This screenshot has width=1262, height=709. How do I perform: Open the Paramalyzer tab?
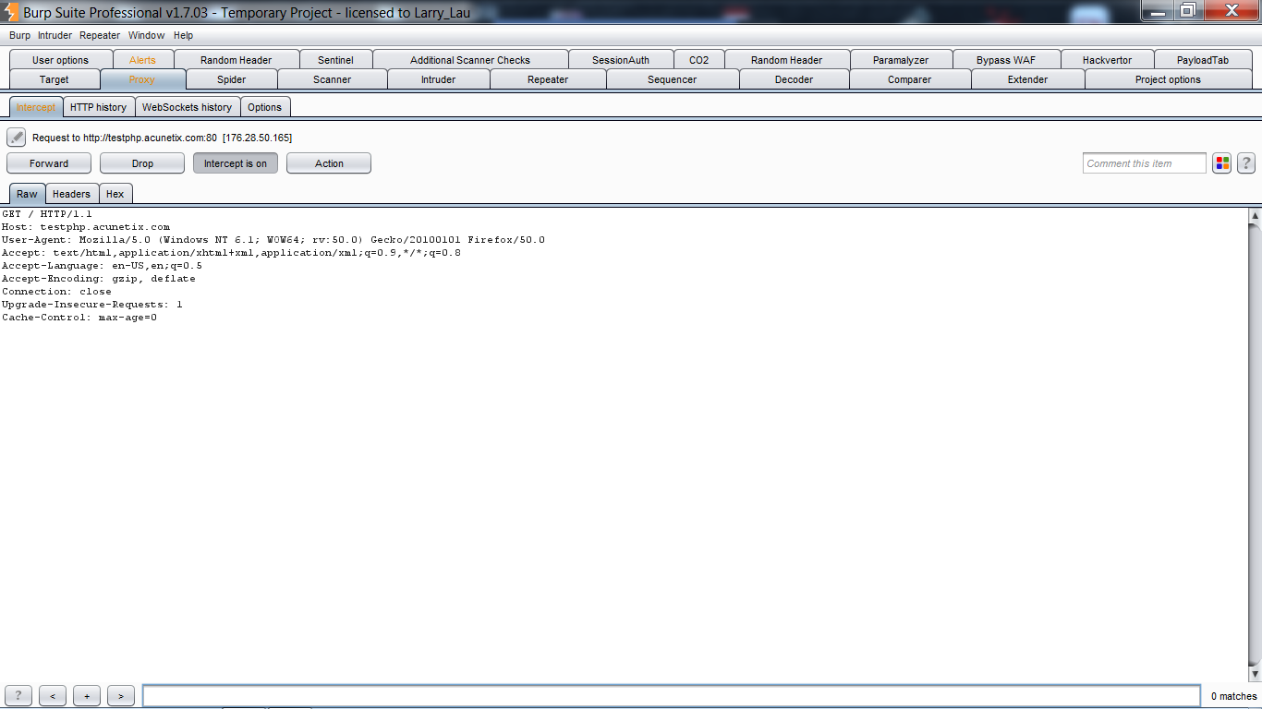(x=901, y=60)
